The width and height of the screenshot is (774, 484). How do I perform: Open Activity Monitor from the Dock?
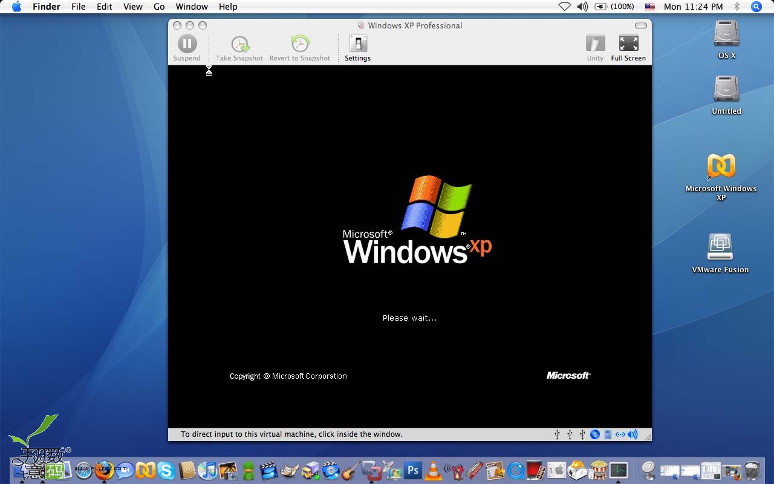[619, 470]
